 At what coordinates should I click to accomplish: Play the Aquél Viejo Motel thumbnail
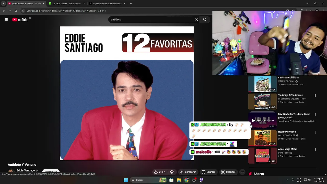262,155
